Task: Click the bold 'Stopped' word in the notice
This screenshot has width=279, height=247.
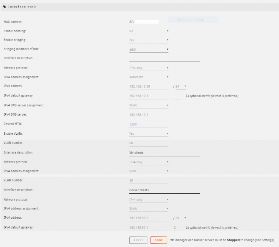Action: tap(233, 240)
